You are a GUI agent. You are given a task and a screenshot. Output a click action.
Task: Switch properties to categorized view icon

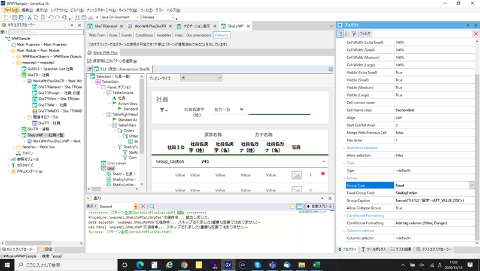(340, 34)
